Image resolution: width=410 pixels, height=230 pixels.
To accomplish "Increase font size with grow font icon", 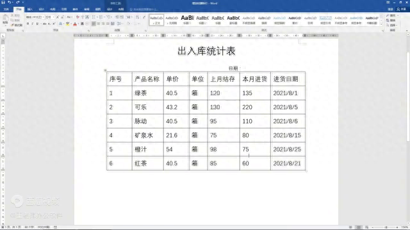I will click(58, 17).
